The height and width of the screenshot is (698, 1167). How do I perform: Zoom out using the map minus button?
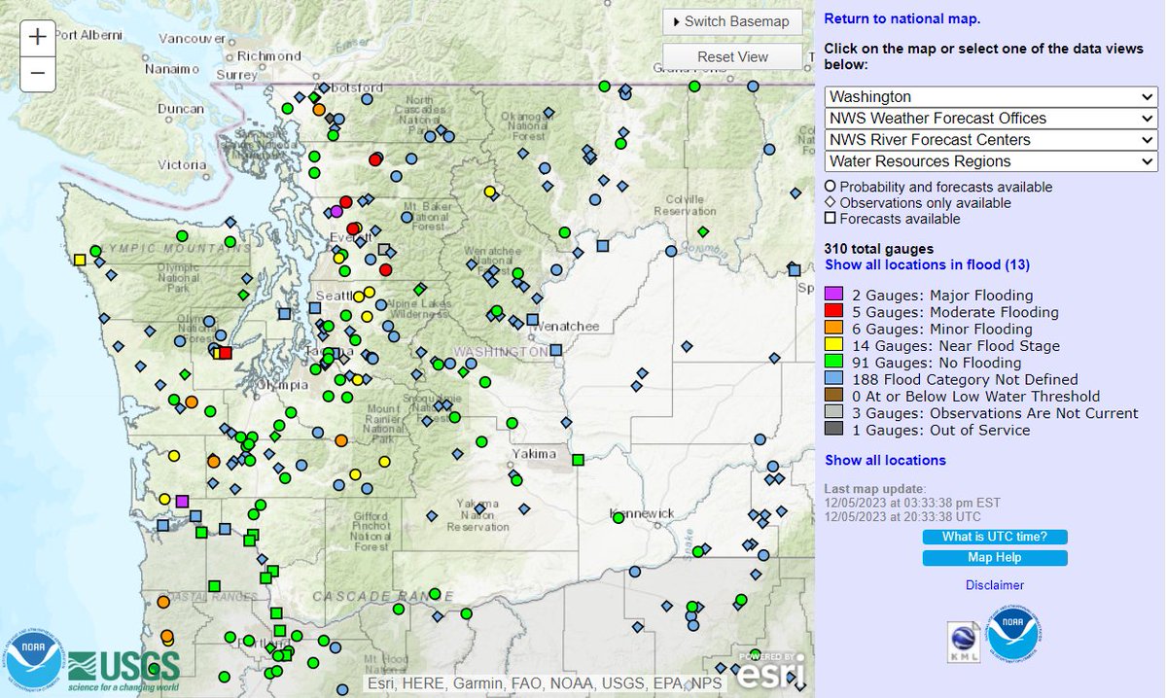pos(37,73)
